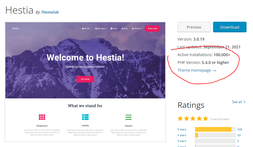This screenshot has width=253, height=147.
Task: Open the 4 stars reviews link
Action: tap(182, 135)
